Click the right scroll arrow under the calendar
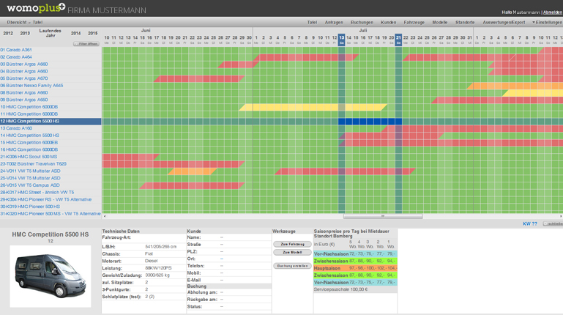The height and width of the screenshot is (315, 563). (561, 216)
